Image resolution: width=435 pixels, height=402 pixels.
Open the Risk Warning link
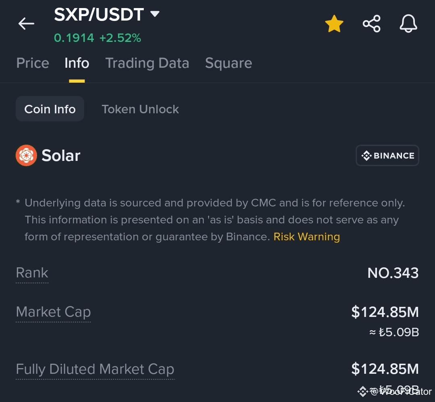307,237
